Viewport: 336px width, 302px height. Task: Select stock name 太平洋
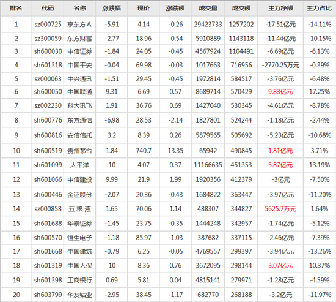[79, 165]
